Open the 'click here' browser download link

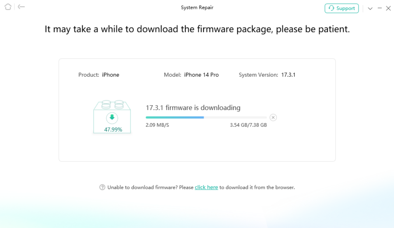pyautogui.click(x=206, y=187)
